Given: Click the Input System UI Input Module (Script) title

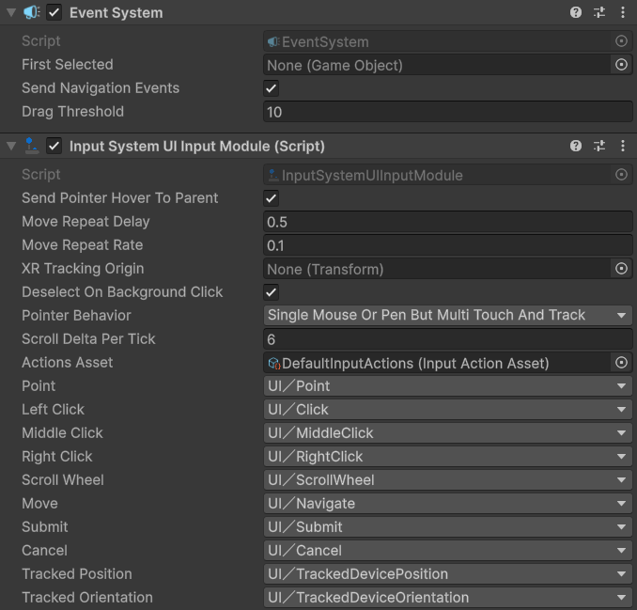Looking at the screenshot, I should (x=197, y=147).
